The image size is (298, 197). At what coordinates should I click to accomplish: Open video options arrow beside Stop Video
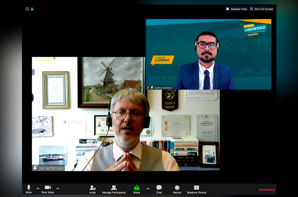(x=58, y=188)
